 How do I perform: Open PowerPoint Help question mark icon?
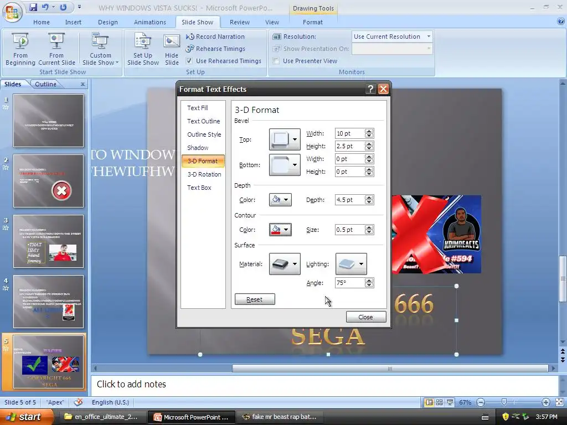coord(561,22)
